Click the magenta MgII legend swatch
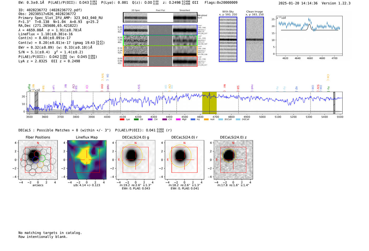369x251 pixels. pyautogui.click(x=178, y=119)
